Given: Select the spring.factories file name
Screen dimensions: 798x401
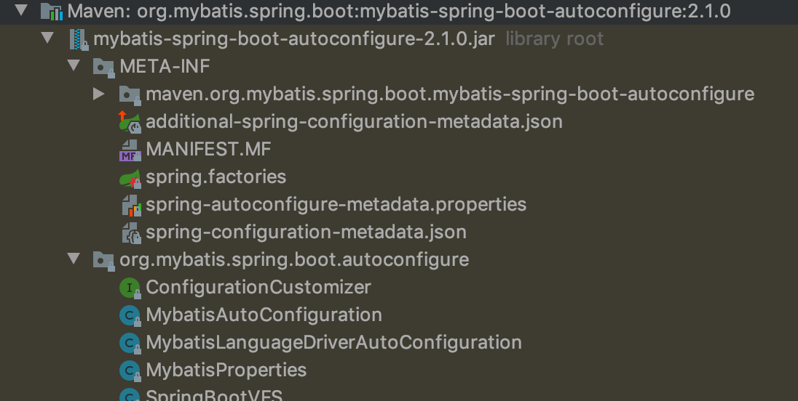Looking at the screenshot, I should (x=216, y=177).
